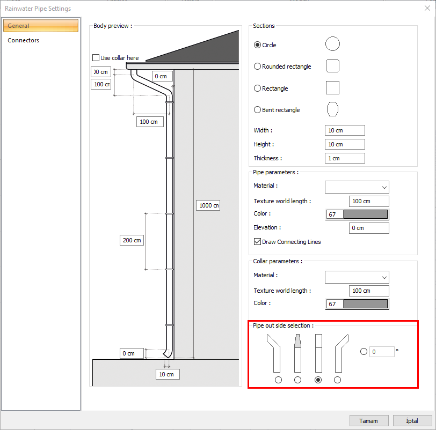This screenshot has width=436, height=430.
Task: Select the custom angle radio button
Action: [364, 351]
